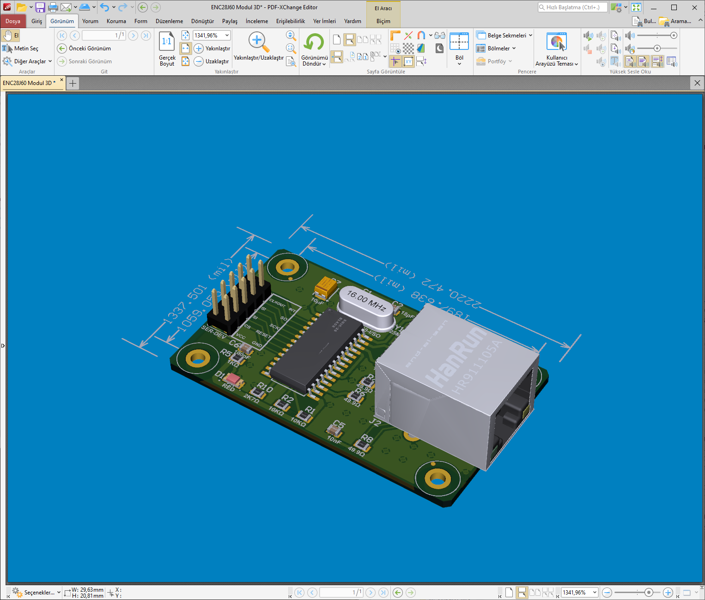Image resolution: width=705 pixels, height=600 pixels.
Task: Click the Uzaklaştır minus icon
Action: click(199, 61)
